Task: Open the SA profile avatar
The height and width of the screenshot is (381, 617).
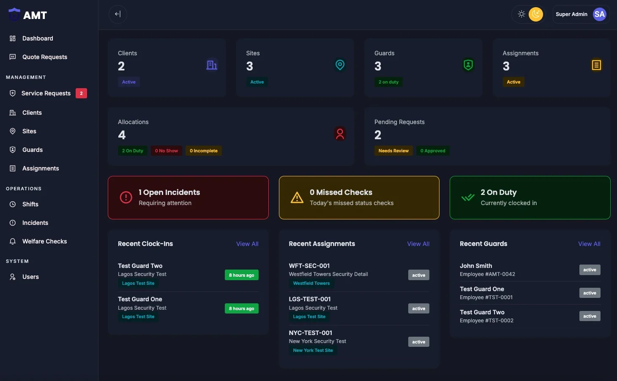Action: coord(599,14)
